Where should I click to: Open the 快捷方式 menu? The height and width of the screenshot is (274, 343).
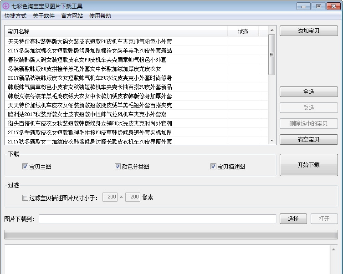15,16
